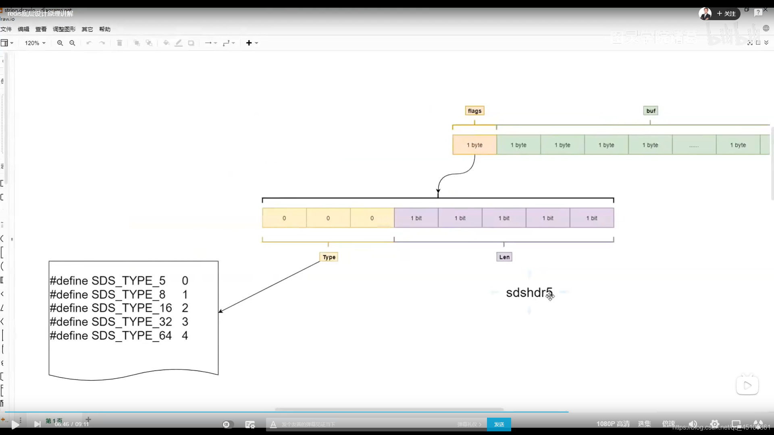Viewport: 774px width, 435px height.
Task: Open the 编辑 menu
Action: 23,29
